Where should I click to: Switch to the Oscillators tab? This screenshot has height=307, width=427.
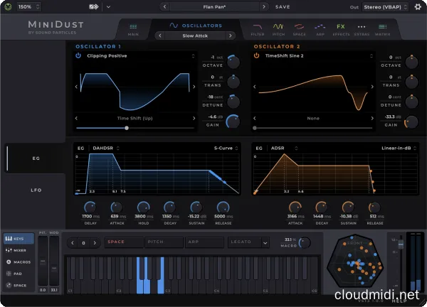[196, 26]
